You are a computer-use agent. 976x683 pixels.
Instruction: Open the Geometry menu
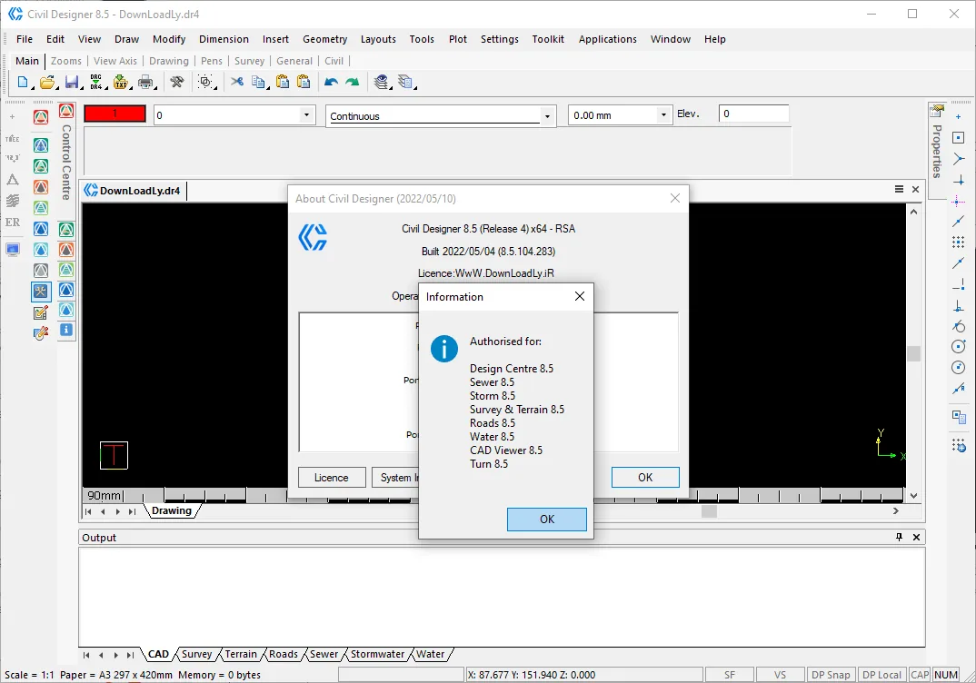coord(325,39)
